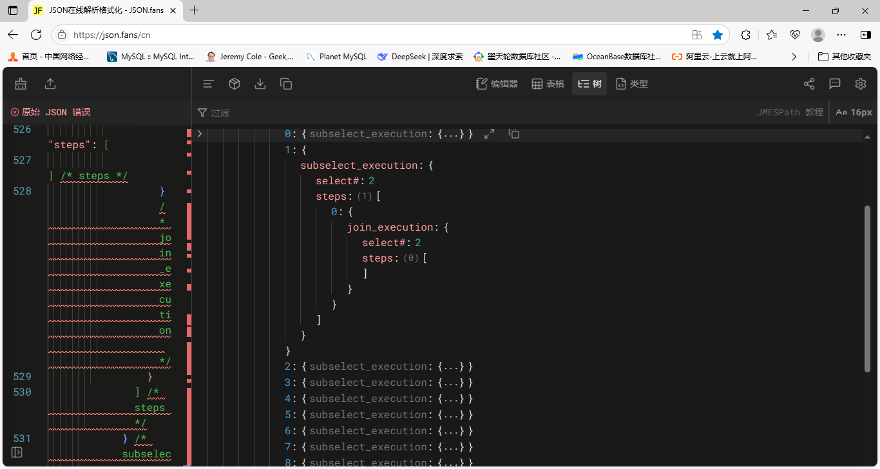Refresh the page with the reload icon

(36, 35)
